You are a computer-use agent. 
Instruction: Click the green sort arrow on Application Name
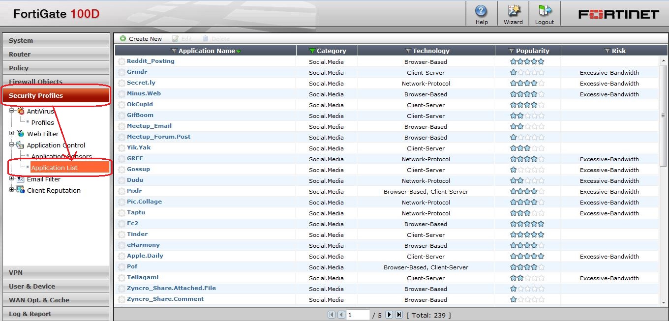click(x=239, y=51)
